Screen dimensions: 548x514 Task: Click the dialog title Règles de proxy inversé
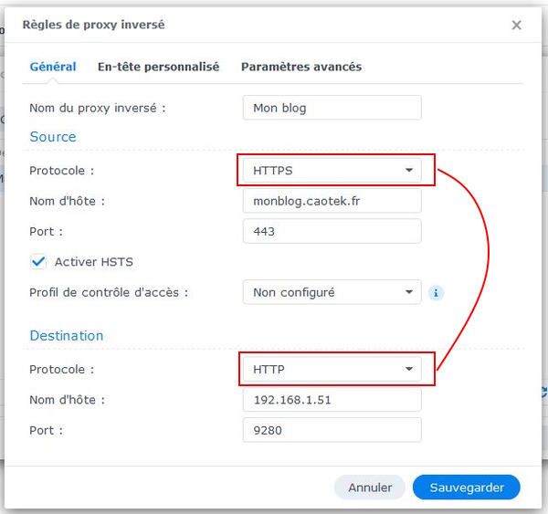(93, 26)
